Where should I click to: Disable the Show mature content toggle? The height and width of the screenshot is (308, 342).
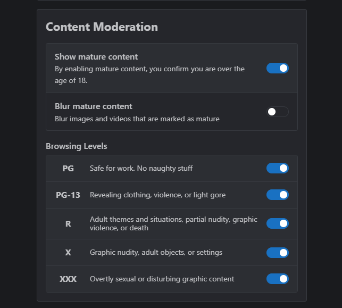click(278, 68)
